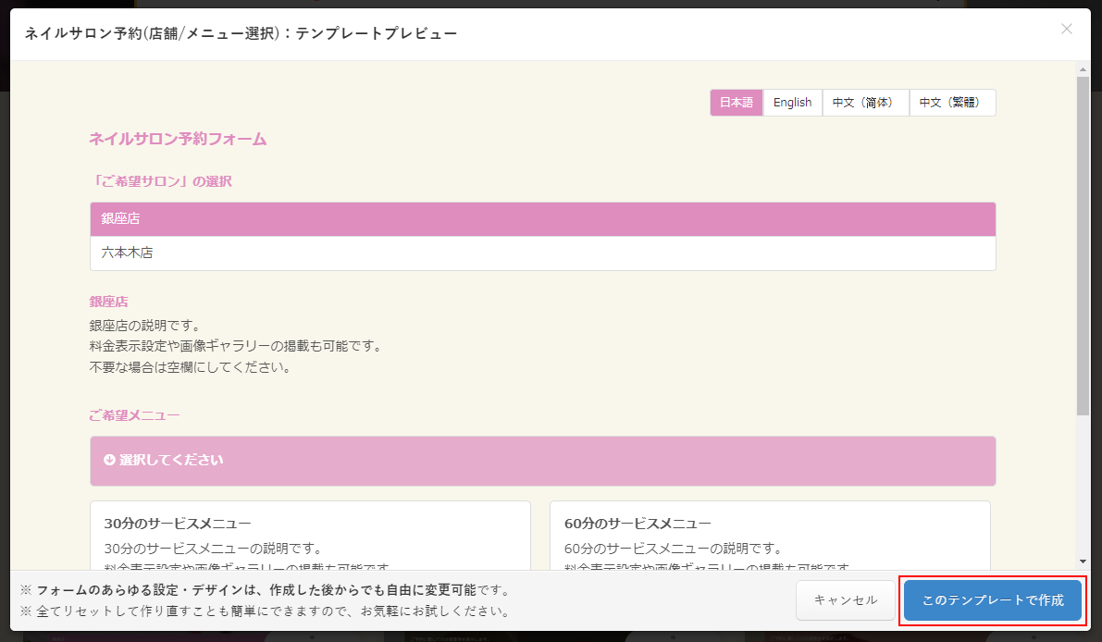Switch preview language to English
The width and height of the screenshot is (1102, 642).
(x=792, y=103)
